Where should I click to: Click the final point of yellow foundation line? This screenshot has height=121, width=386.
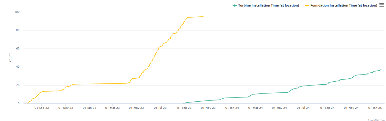pyautogui.click(x=203, y=16)
